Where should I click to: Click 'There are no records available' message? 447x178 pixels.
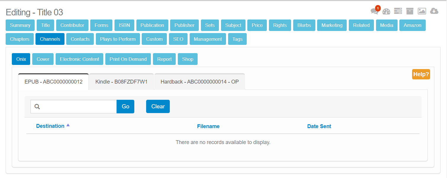pyautogui.click(x=223, y=142)
